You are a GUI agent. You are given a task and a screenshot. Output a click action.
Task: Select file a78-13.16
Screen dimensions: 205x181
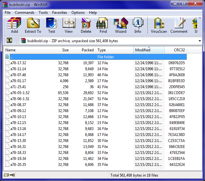click(x=18, y=129)
